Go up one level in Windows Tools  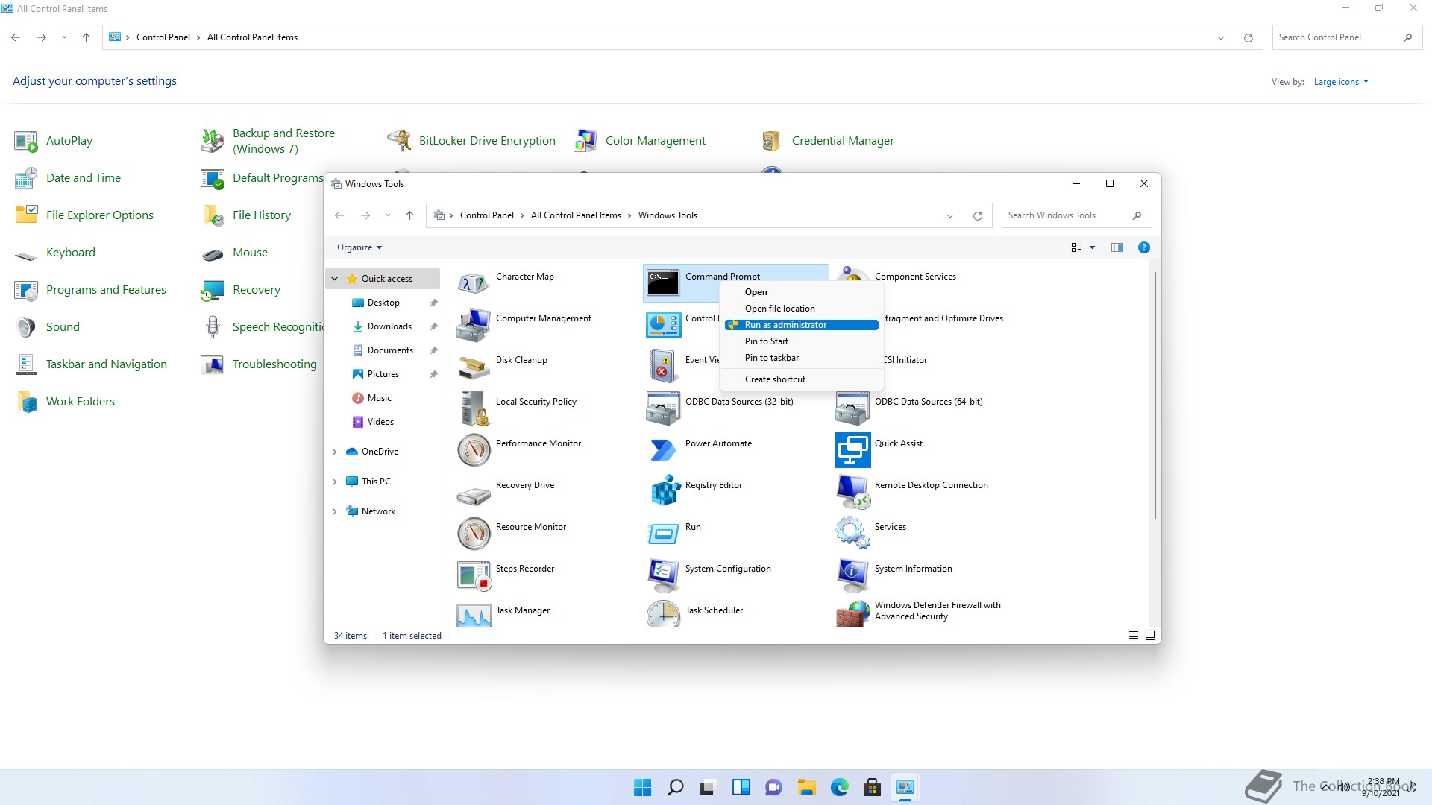point(409,215)
